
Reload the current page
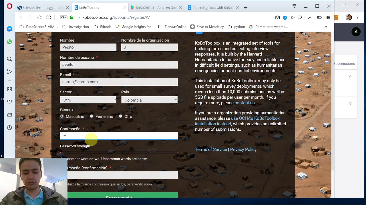tap(39, 17)
